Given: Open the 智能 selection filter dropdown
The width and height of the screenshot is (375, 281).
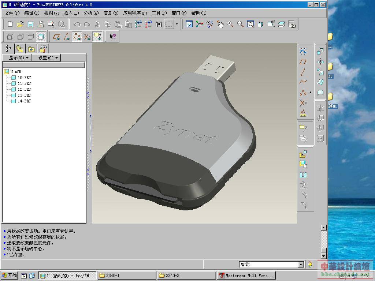Looking at the screenshot, I should coord(301,264).
